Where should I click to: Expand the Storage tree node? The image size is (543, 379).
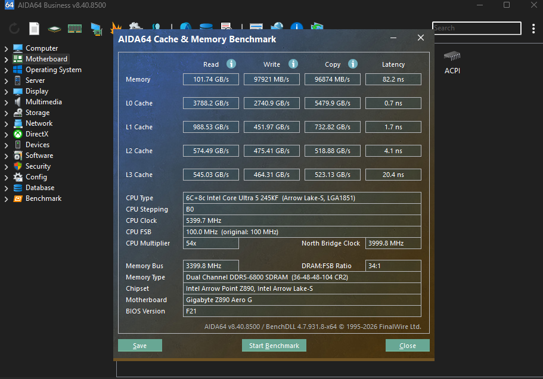point(6,113)
